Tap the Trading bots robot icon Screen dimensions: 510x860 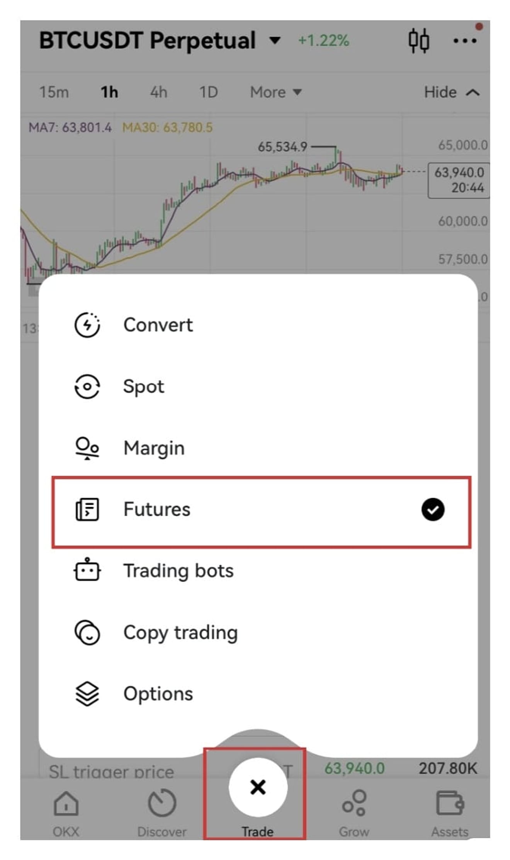(87, 570)
